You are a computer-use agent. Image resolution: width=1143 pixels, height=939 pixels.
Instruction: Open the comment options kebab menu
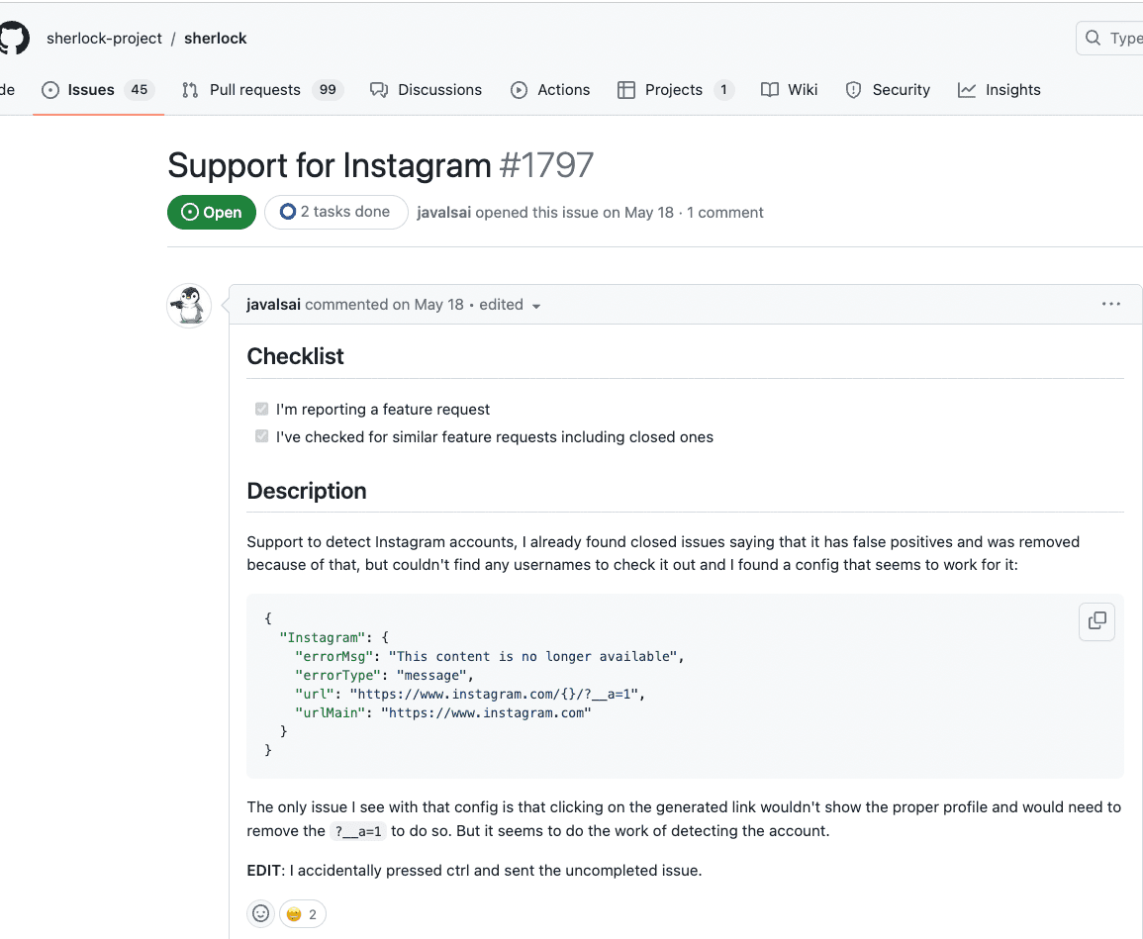click(x=1110, y=304)
